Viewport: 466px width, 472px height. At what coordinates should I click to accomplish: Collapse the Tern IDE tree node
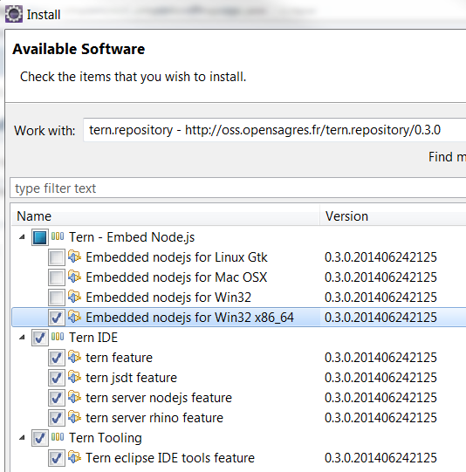click(x=22, y=338)
